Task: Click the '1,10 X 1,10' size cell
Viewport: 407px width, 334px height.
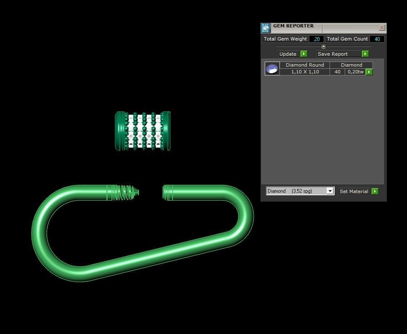Action: pyautogui.click(x=305, y=72)
